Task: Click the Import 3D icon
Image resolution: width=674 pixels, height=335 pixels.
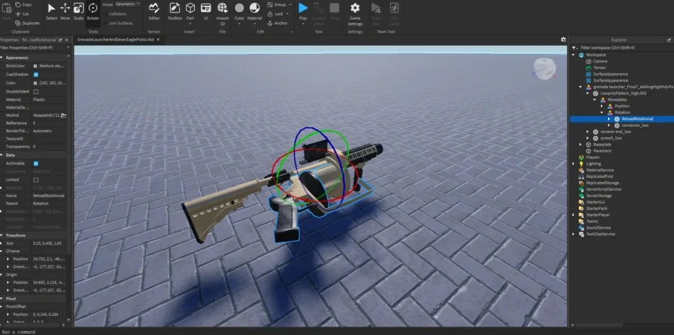Action: 222,11
